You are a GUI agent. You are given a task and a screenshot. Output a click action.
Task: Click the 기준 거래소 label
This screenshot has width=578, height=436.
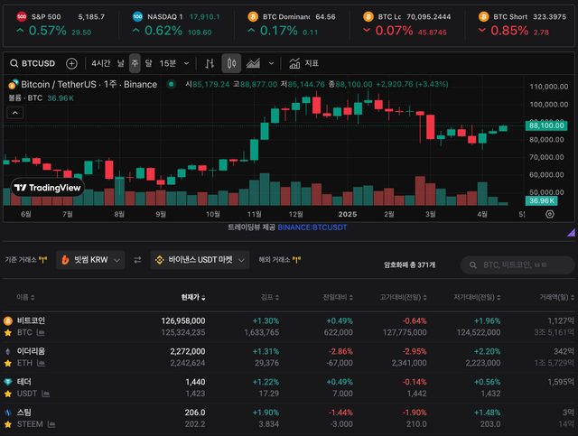click(21, 260)
